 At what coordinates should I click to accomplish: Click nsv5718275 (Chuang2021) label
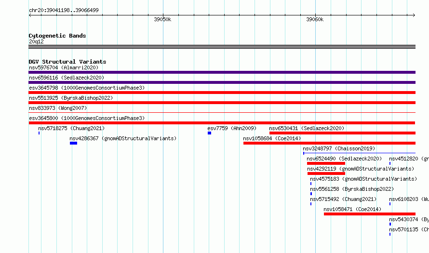point(71,128)
